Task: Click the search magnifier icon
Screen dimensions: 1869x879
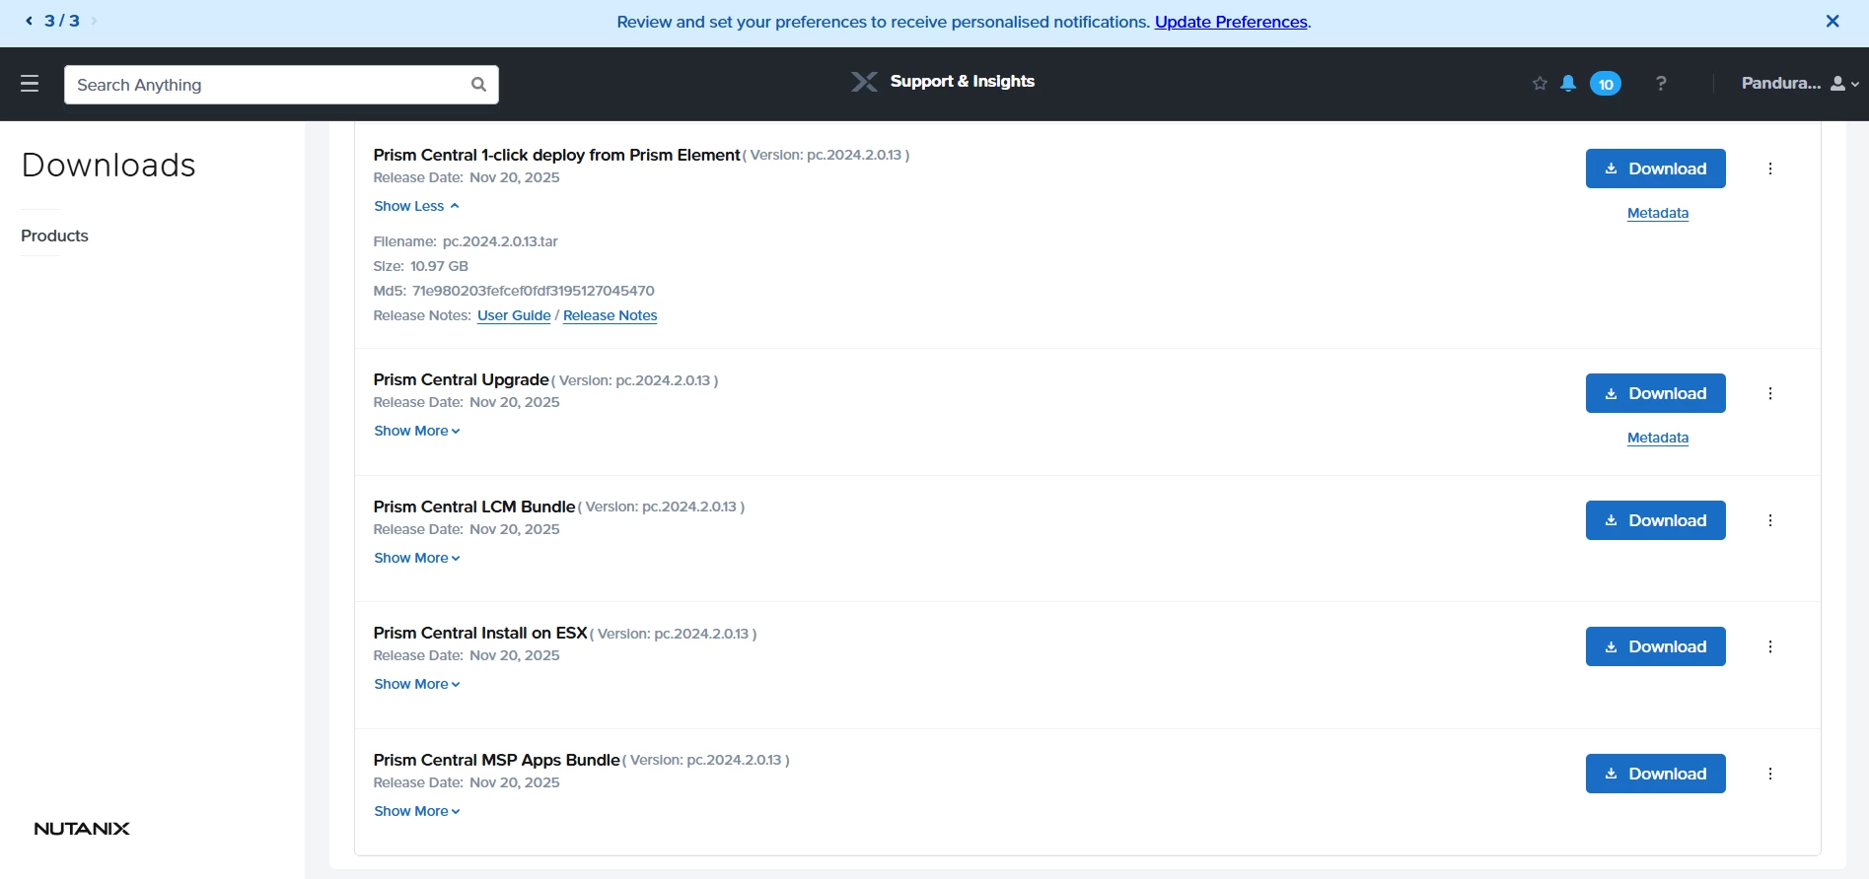Action: coord(478,85)
